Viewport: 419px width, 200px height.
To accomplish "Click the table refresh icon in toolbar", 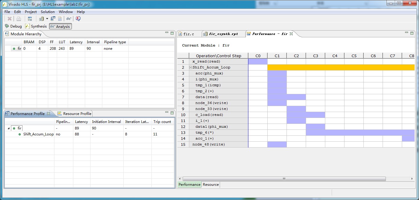I will tap(30, 19).
